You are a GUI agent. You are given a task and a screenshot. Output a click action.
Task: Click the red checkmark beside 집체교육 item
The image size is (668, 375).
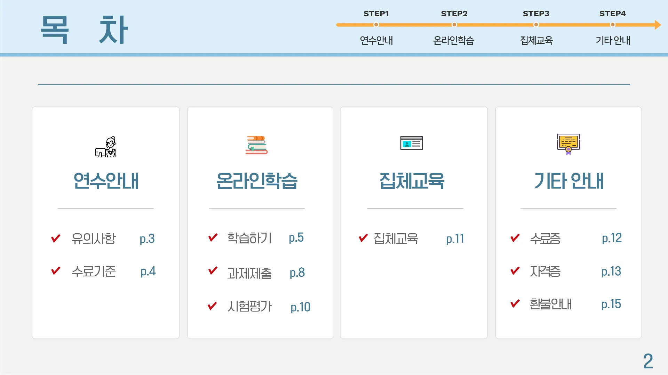[363, 238]
